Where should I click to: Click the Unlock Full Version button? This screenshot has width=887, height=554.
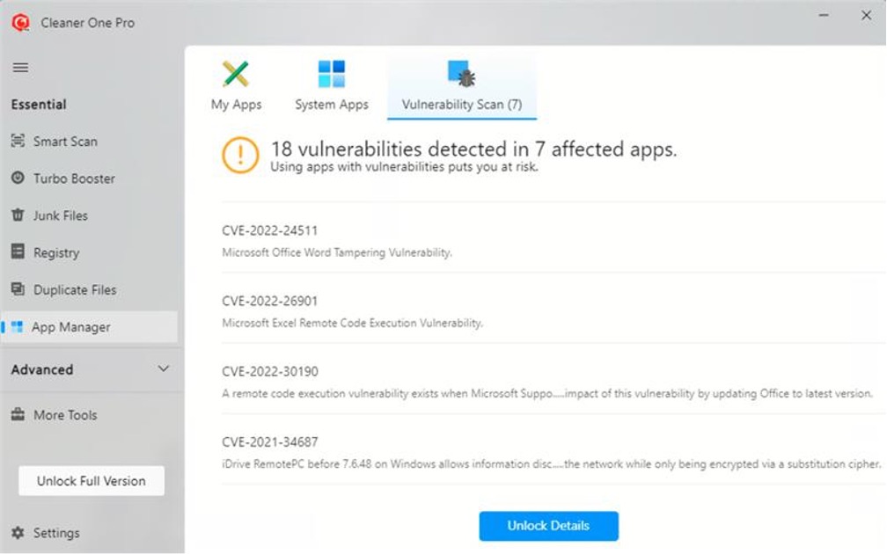[x=92, y=481]
